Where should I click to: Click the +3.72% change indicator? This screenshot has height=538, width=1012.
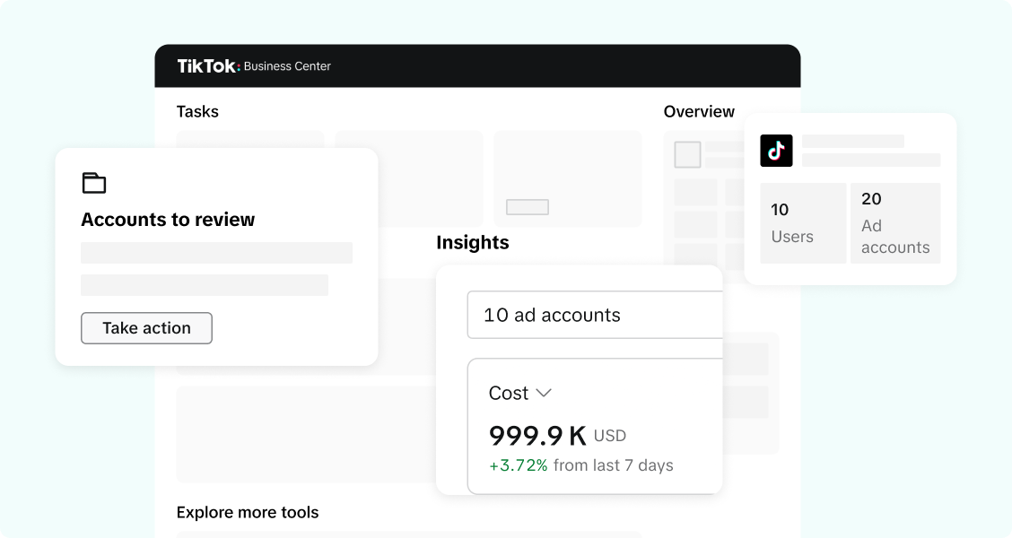[x=519, y=465]
